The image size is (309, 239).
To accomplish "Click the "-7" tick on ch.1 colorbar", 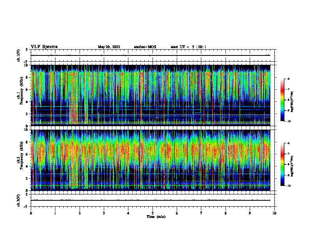I will click(288, 89).
